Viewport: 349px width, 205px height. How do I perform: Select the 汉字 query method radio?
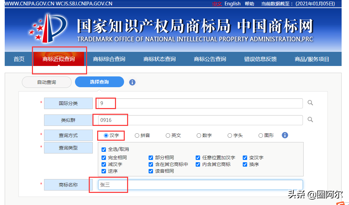106,135
